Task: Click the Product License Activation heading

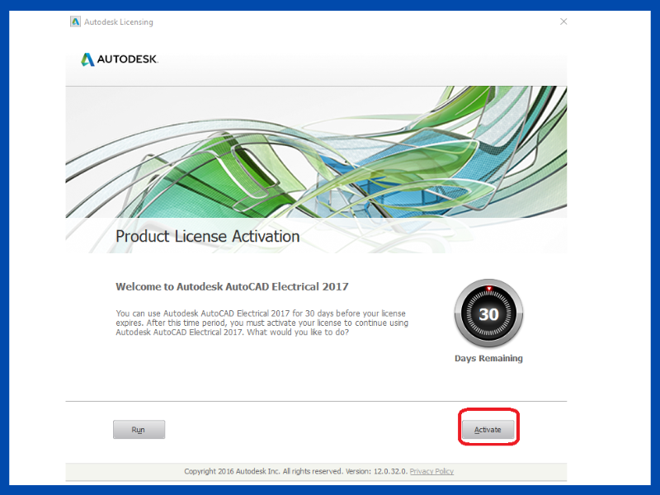Action: click(x=207, y=237)
